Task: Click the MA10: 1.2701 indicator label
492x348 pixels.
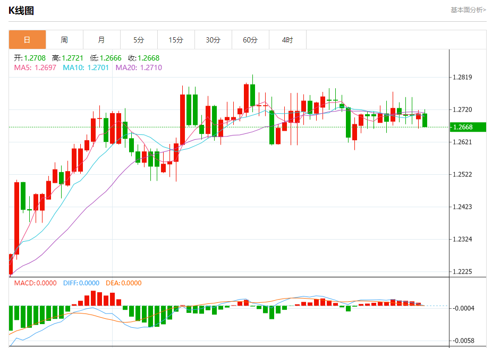Action: click(x=86, y=67)
